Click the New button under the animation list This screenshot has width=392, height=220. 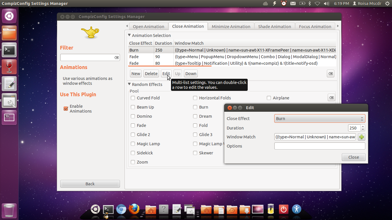click(136, 74)
